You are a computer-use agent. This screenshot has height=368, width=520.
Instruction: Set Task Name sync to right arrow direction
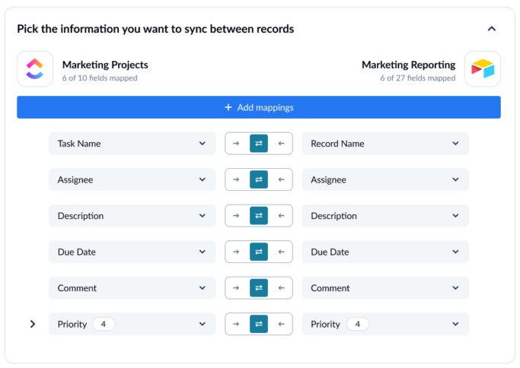click(x=236, y=144)
